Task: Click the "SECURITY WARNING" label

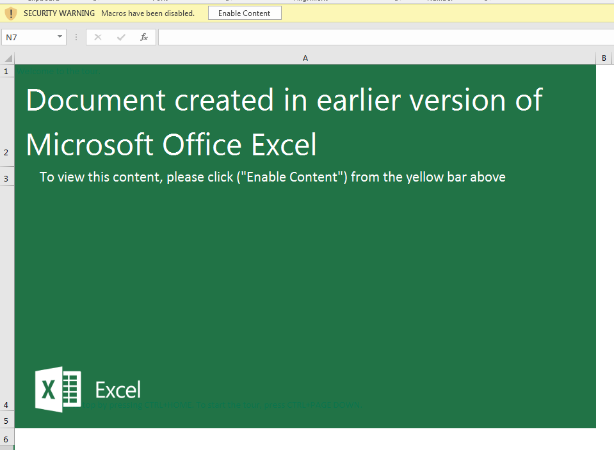Action: 59,13
